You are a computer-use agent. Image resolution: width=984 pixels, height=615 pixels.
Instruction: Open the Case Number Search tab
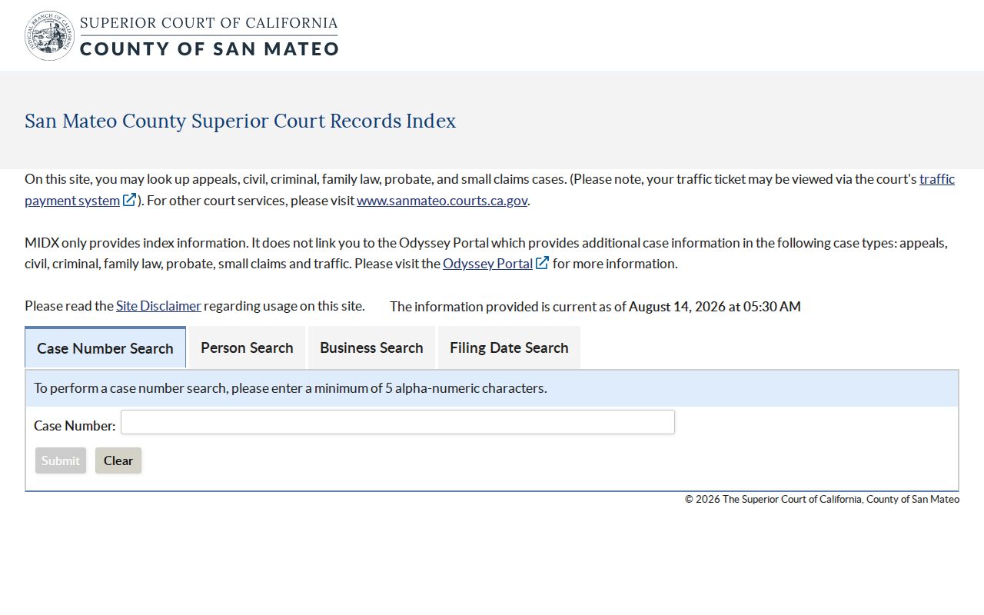(105, 348)
